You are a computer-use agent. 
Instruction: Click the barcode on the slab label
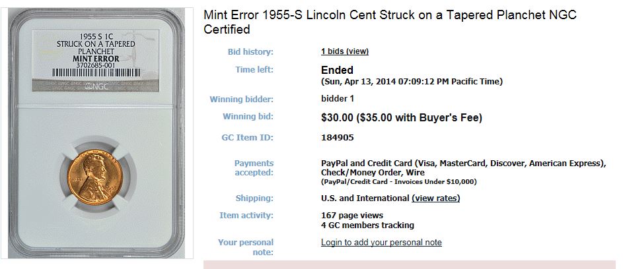96,73
